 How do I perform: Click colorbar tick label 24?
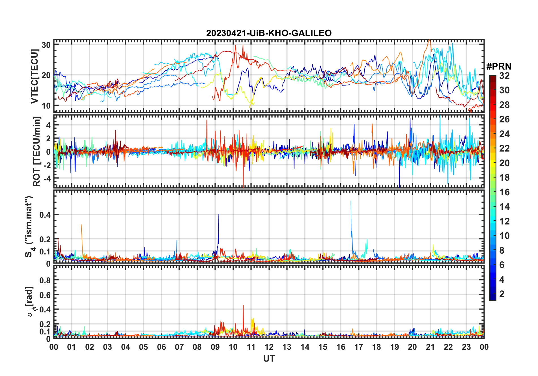coord(504,134)
